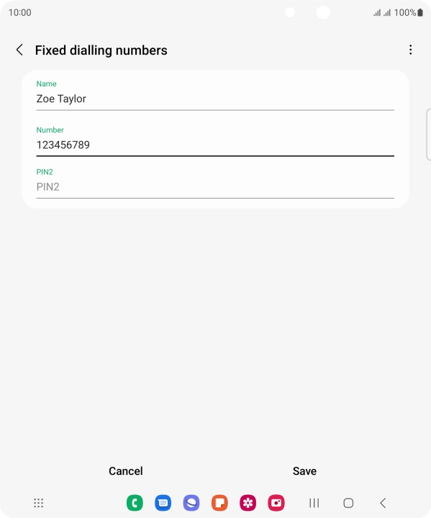Tap the edge panel handle on right
This screenshot has width=431, height=518.
(429, 134)
